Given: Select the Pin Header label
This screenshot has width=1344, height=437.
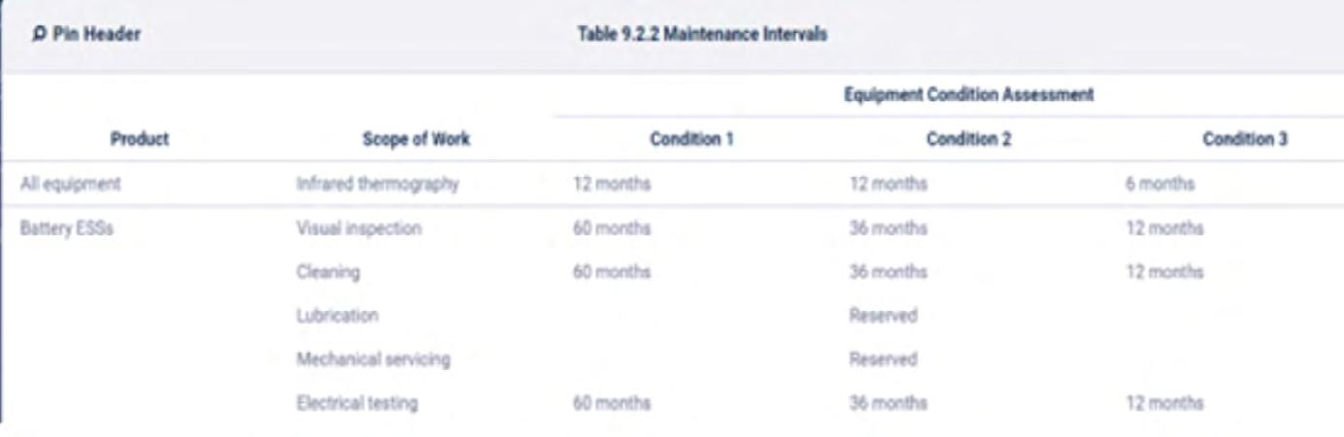Looking at the screenshot, I should pos(95,34).
